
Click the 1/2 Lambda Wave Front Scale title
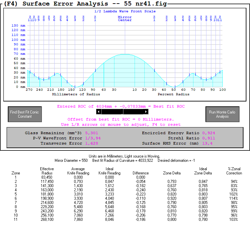pos(125,11)
